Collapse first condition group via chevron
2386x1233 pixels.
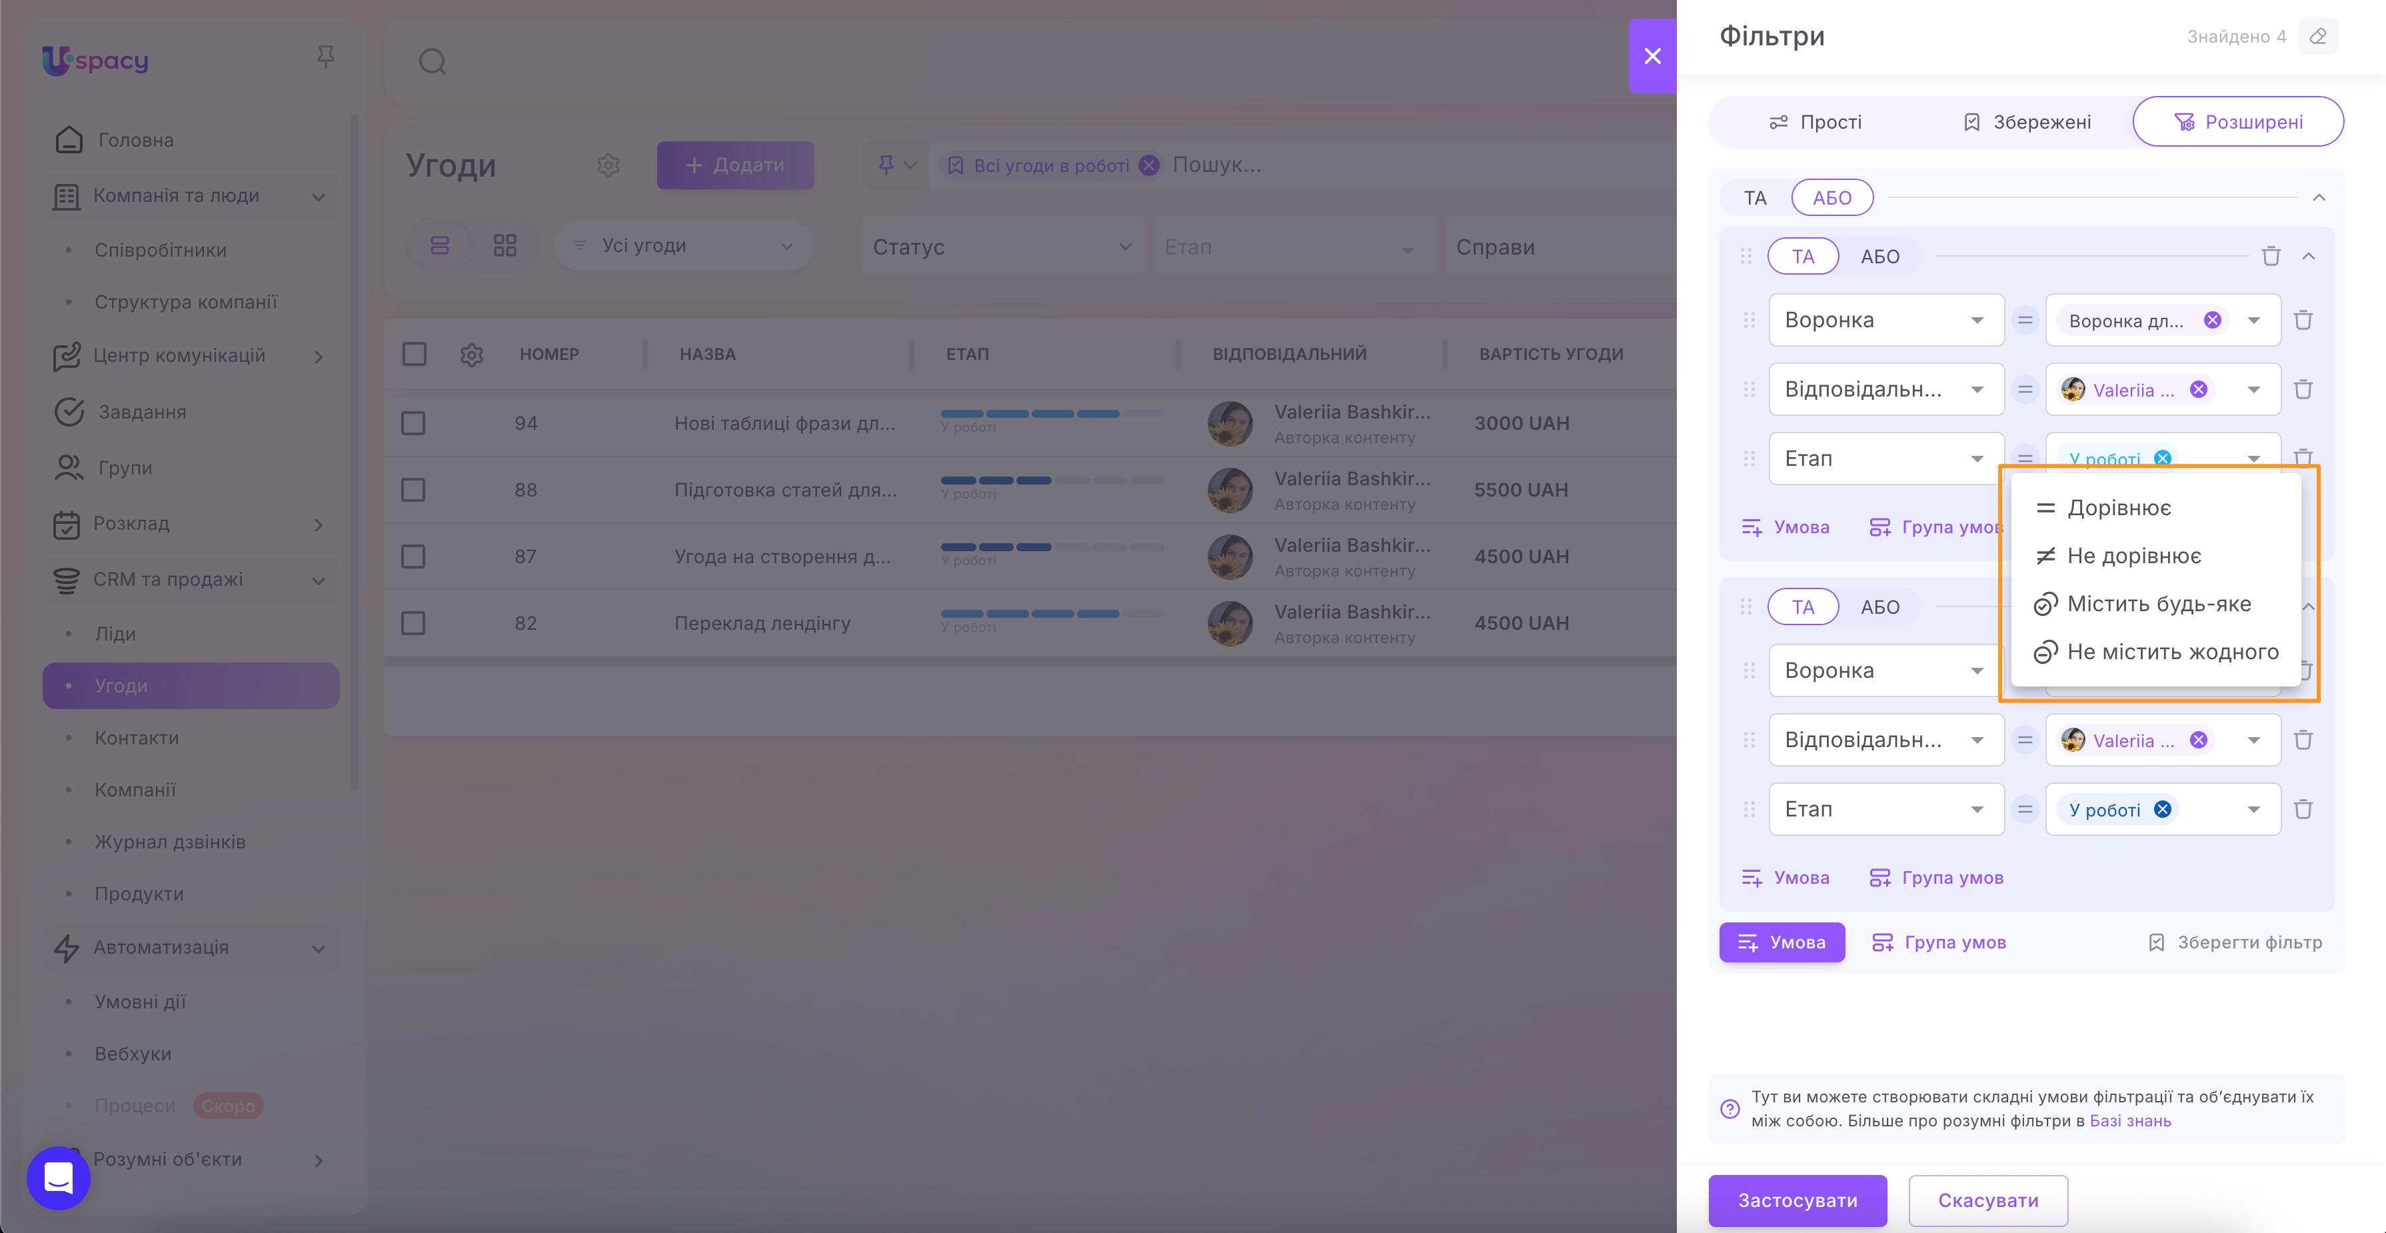(x=2308, y=257)
